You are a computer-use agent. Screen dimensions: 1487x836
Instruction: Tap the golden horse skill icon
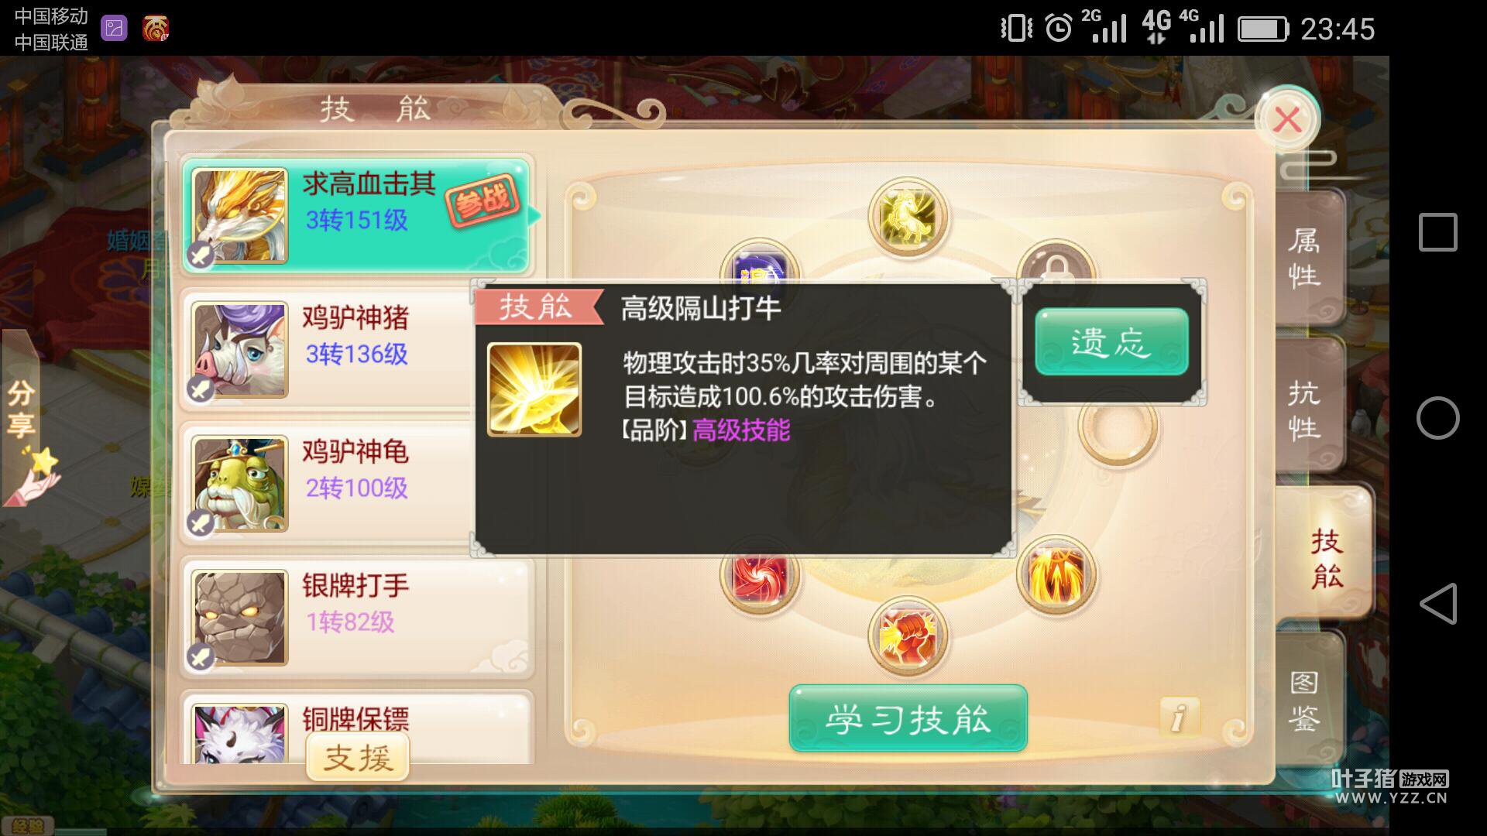coord(908,217)
